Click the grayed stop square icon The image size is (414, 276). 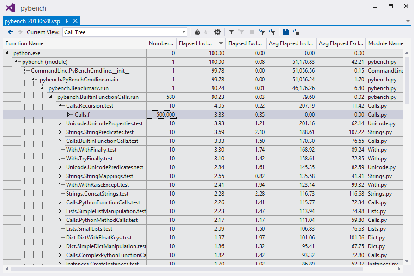[252, 32]
